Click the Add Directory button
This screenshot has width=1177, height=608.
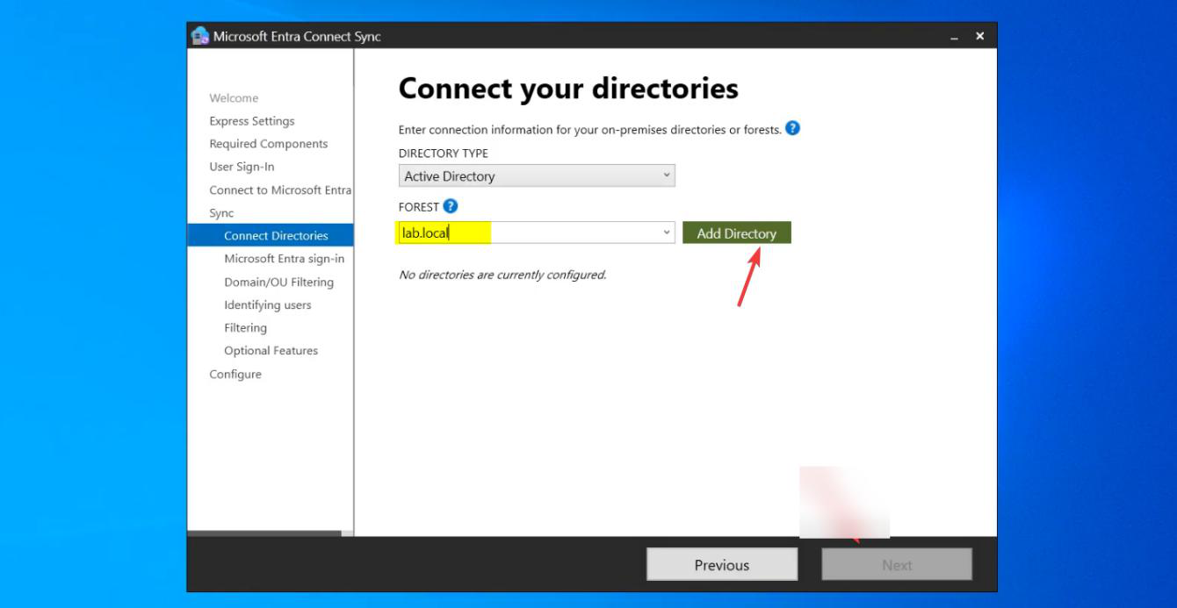(737, 233)
